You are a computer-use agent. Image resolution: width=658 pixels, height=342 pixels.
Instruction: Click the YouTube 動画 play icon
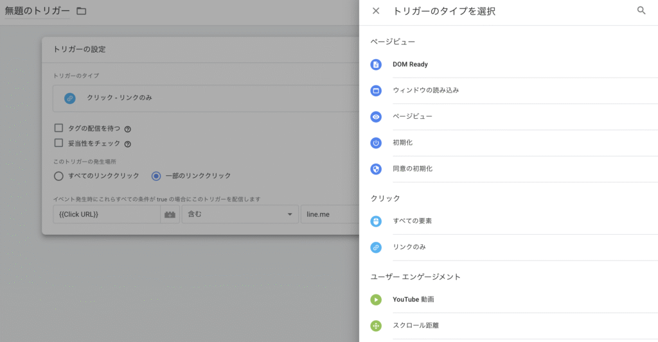pyautogui.click(x=376, y=300)
